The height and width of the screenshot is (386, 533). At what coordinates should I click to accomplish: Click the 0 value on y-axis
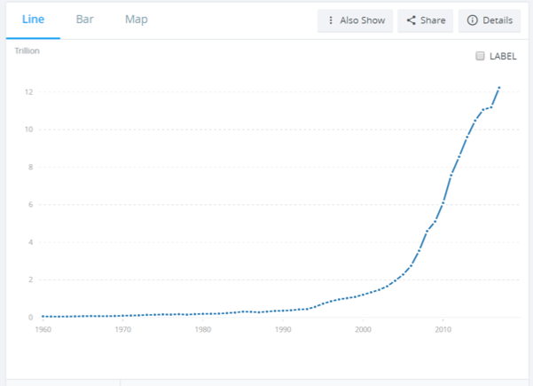coord(31,317)
